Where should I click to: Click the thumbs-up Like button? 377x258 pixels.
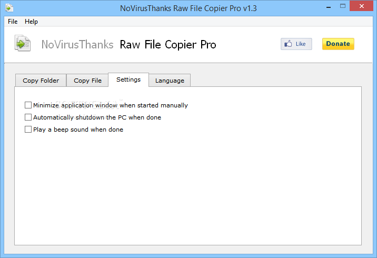click(x=296, y=44)
